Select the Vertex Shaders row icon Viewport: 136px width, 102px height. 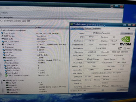tap(6, 70)
